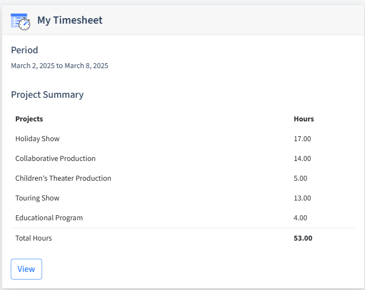The height and width of the screenshot is (290, 365).
Task: Select the 'Educational Program' project
Action: click(49, 218)
